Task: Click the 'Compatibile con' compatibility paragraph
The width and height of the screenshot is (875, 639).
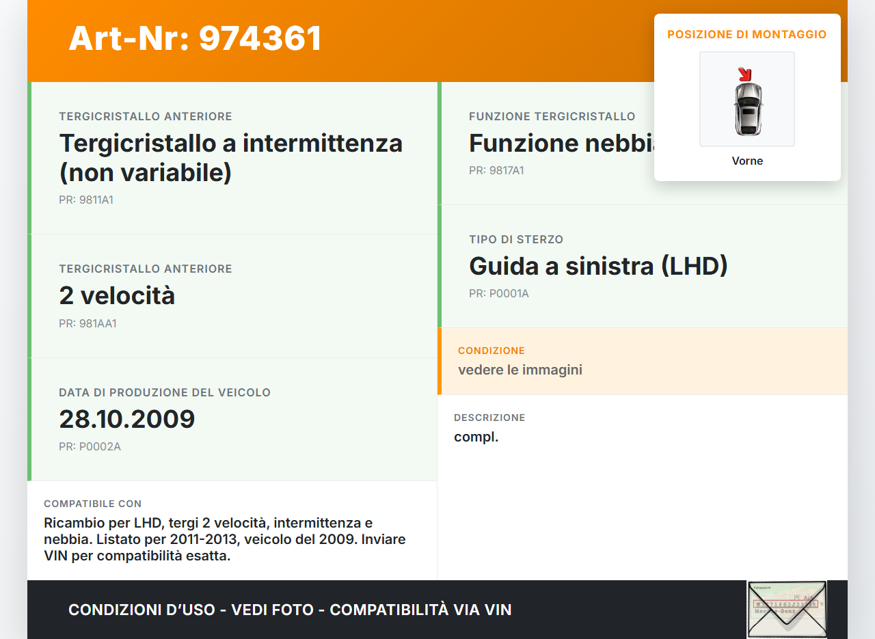Action: 224,539
